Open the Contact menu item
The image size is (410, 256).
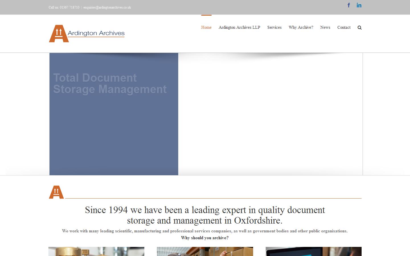coord(344,27)
